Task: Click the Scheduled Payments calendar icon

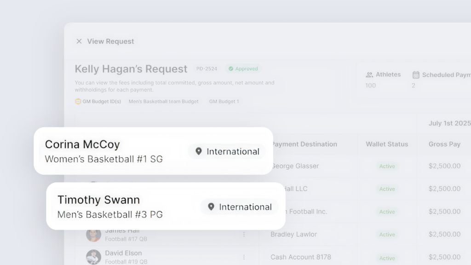Action: (x=416, y=75)
